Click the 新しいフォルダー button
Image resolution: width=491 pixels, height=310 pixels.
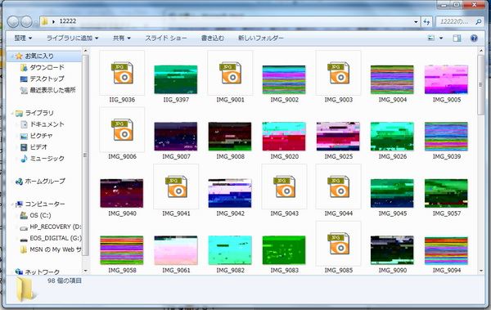coord(261,38)
